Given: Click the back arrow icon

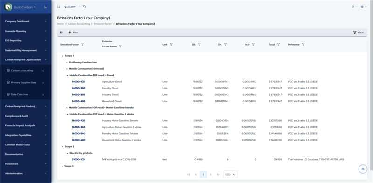Looking at the screenshot, I should 61,33.
